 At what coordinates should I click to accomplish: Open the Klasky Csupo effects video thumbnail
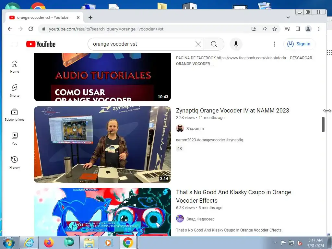click(x=102, y=212)
